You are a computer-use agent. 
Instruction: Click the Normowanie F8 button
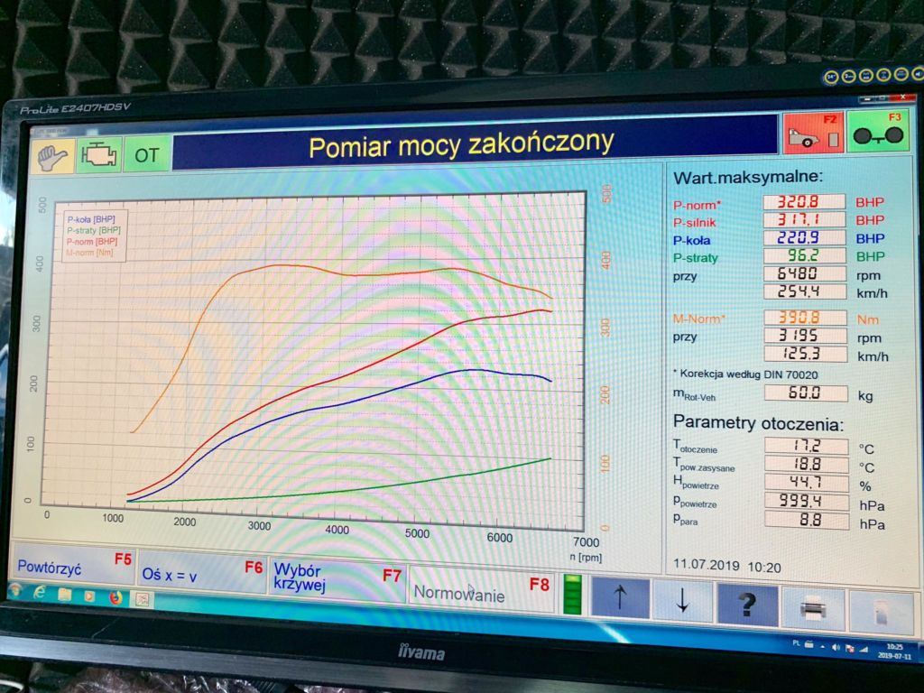pos(481,590)
